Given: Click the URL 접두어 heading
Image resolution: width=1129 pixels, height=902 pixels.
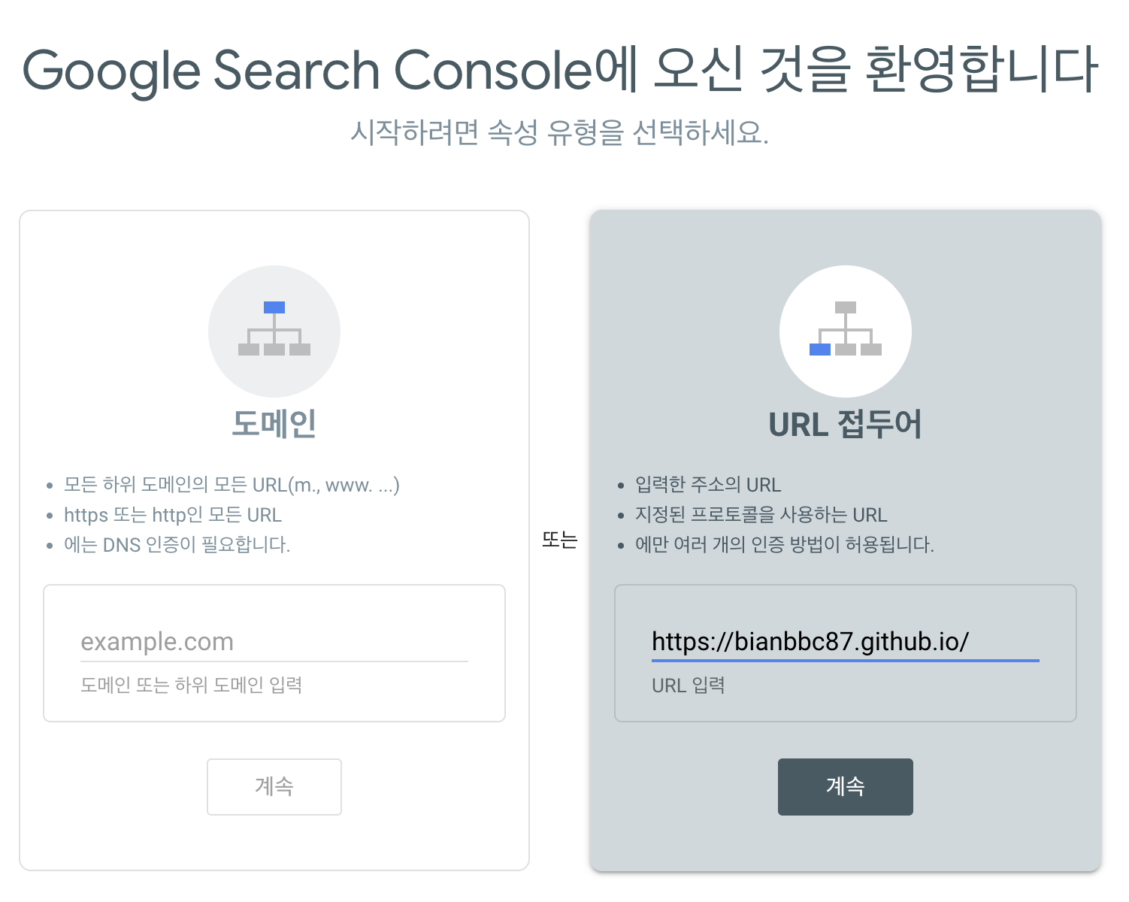Looking at the screenshot, I should pos(845,424).
